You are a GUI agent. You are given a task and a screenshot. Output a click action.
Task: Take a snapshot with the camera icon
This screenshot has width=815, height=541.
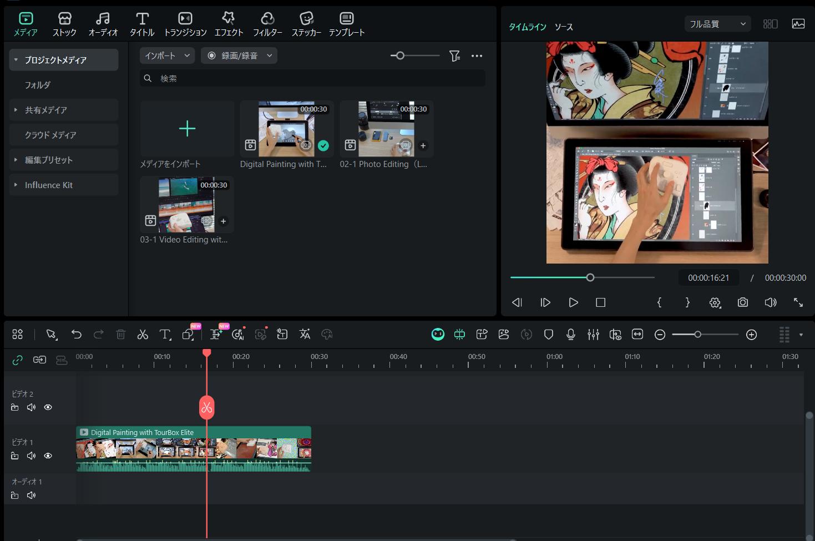click(x=742, y=302)
